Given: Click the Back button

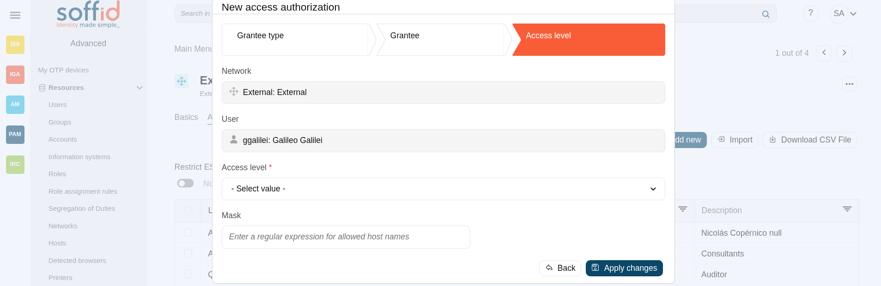Looking at the screenshot, I should click(560, 268).
